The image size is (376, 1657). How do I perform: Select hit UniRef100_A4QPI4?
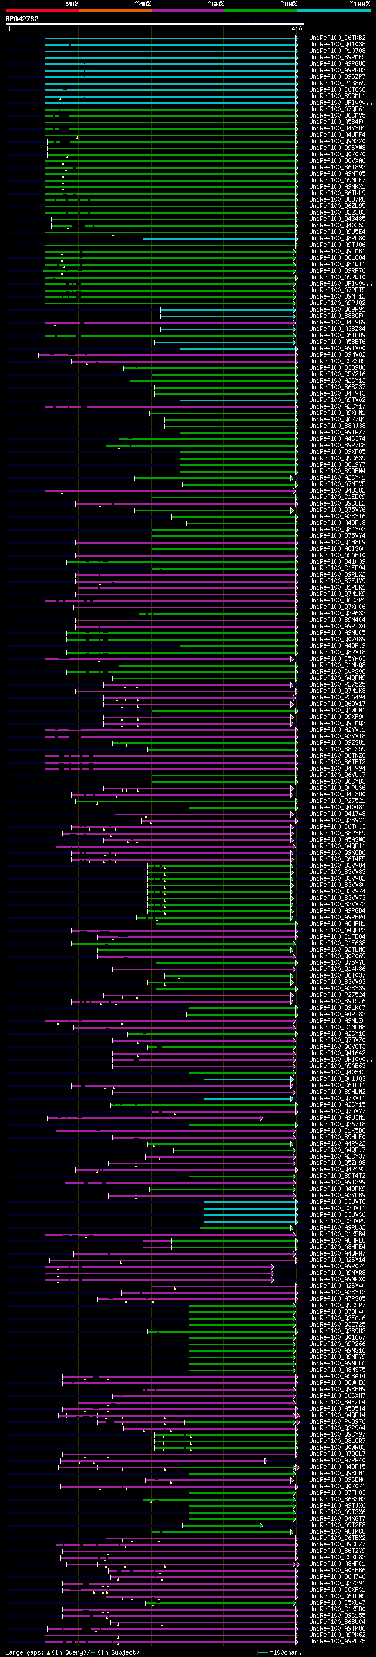[337, 1415]
